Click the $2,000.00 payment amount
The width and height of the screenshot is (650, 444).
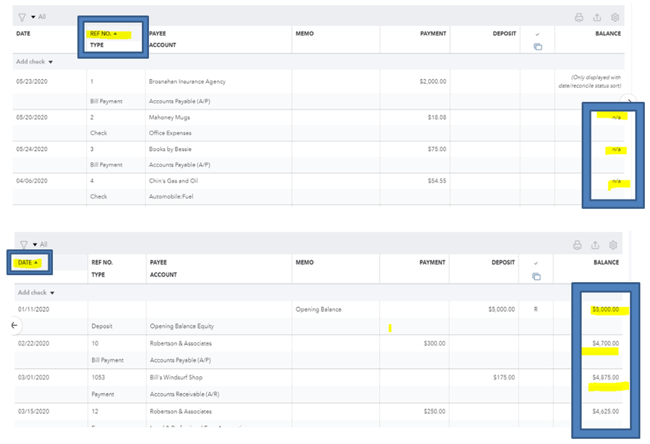click(433, 82)
